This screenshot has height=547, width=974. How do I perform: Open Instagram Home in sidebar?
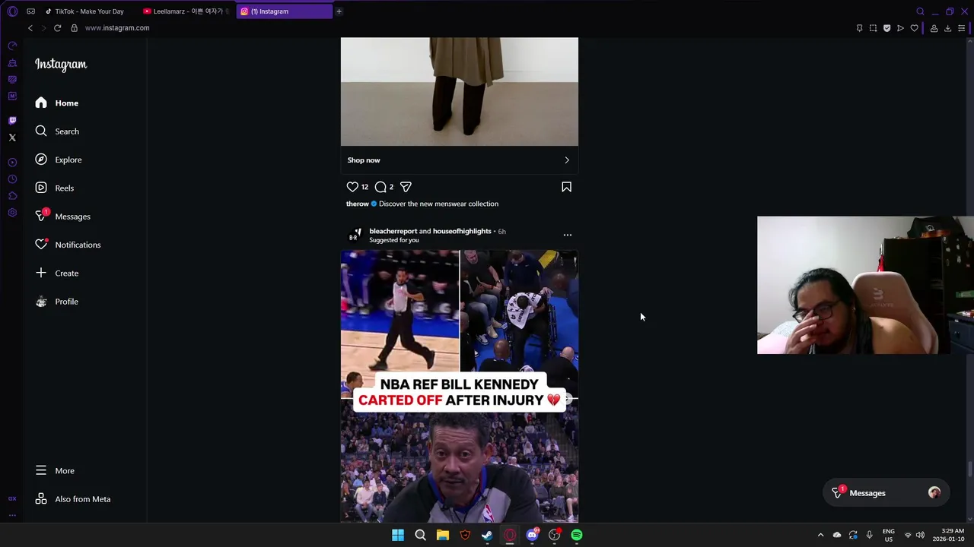coord(56,103)
